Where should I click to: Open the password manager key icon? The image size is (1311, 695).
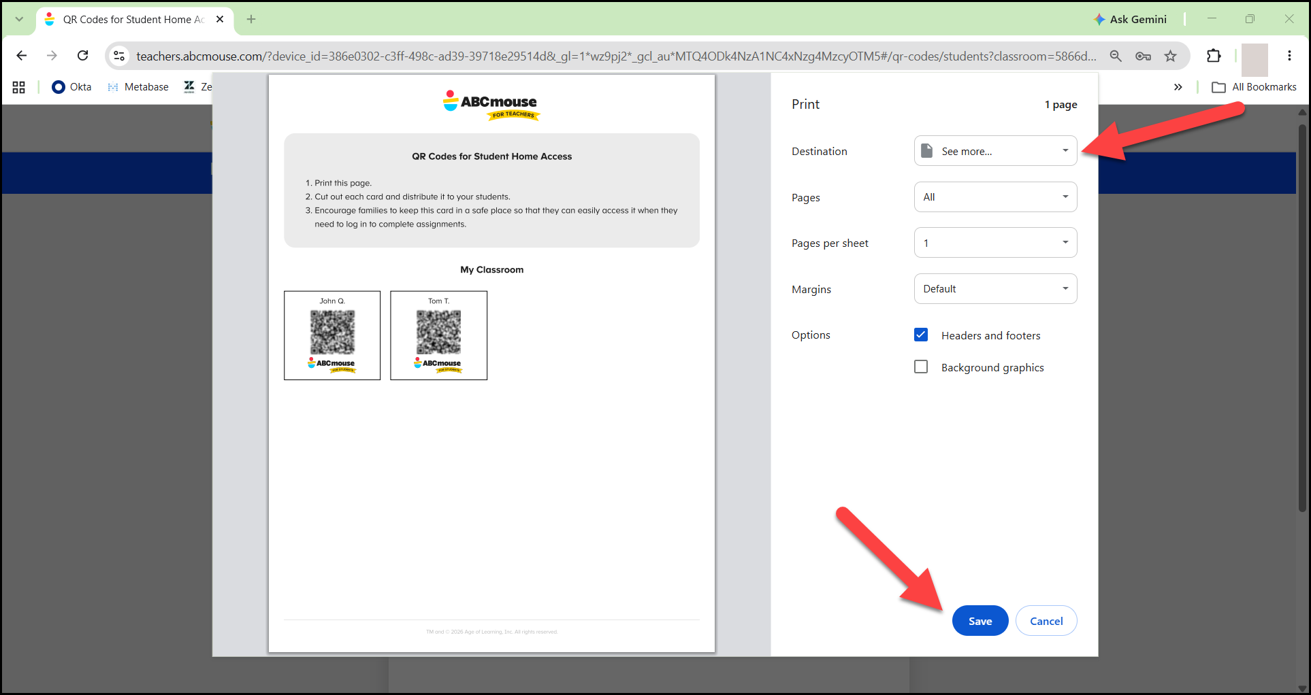point(1143,56)
